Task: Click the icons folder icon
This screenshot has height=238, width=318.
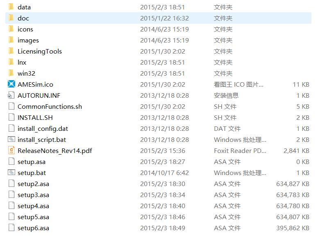Action: [x=11, y=29]
